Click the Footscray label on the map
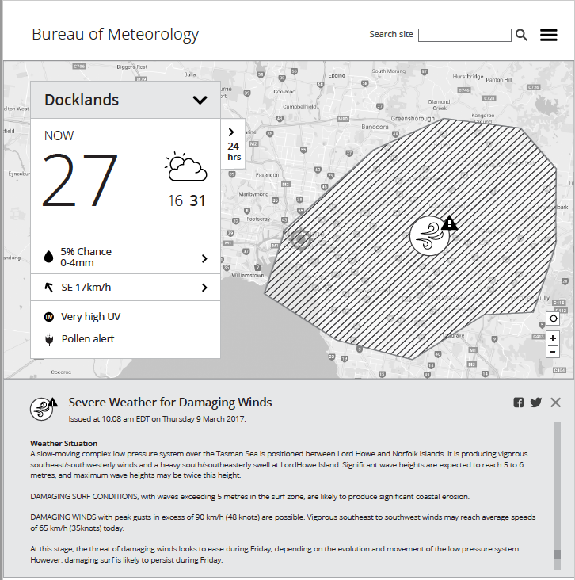Image resolution: width=575 pixels, height=580 pixels. [x=258, y=219]
